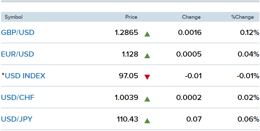The height and width of the screenshot is (131, 260).
Task: Open the EUR/USD symbol link
Action: tap(18, 54)
